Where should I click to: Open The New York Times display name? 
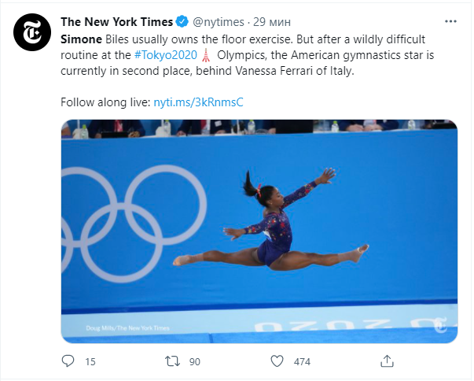tap(116, 21)
